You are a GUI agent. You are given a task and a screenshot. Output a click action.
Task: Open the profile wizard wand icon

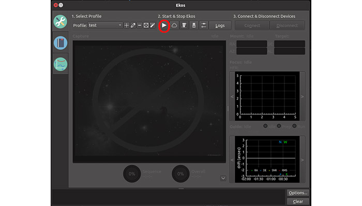pyautogui.click(x=153, y=25)
